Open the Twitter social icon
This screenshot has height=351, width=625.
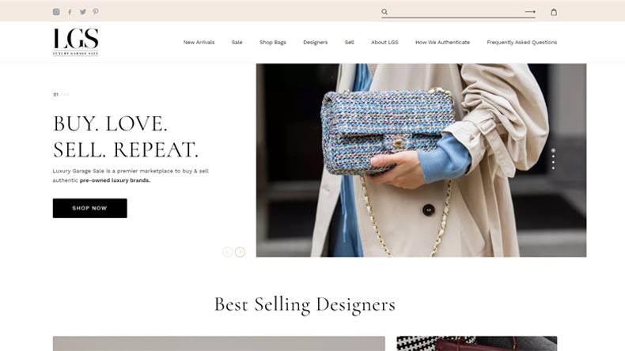pyautogui.click(x=83, y=12)
